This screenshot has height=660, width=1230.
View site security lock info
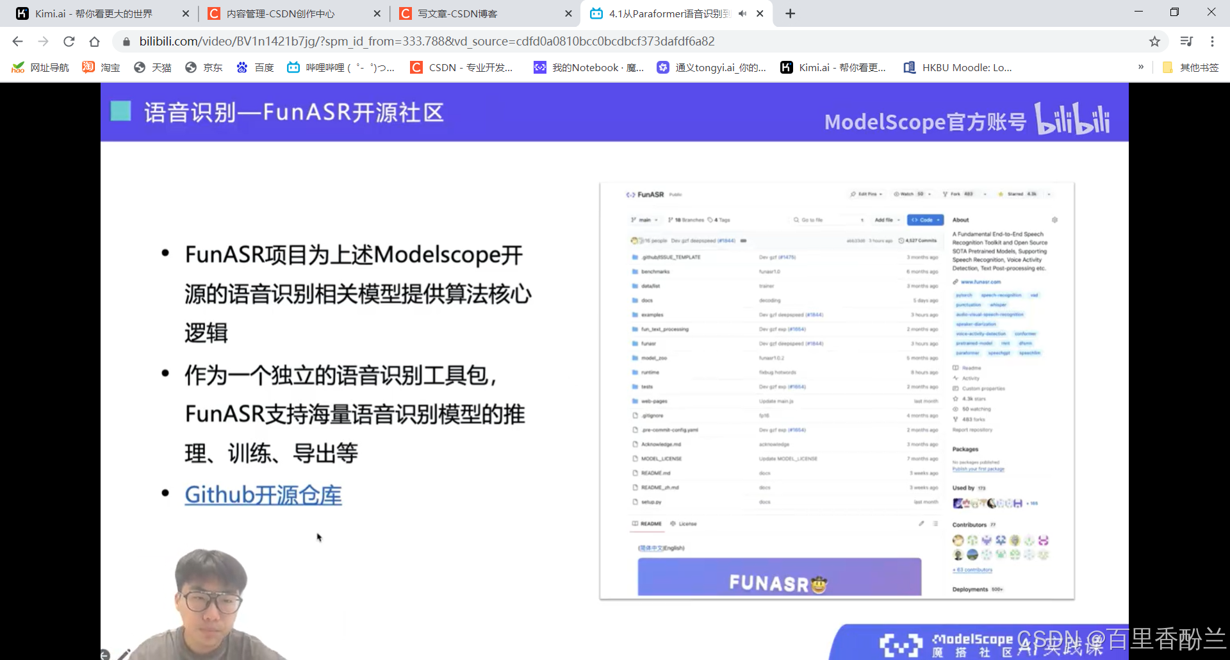pyautogui.click(x=126, y=42)
